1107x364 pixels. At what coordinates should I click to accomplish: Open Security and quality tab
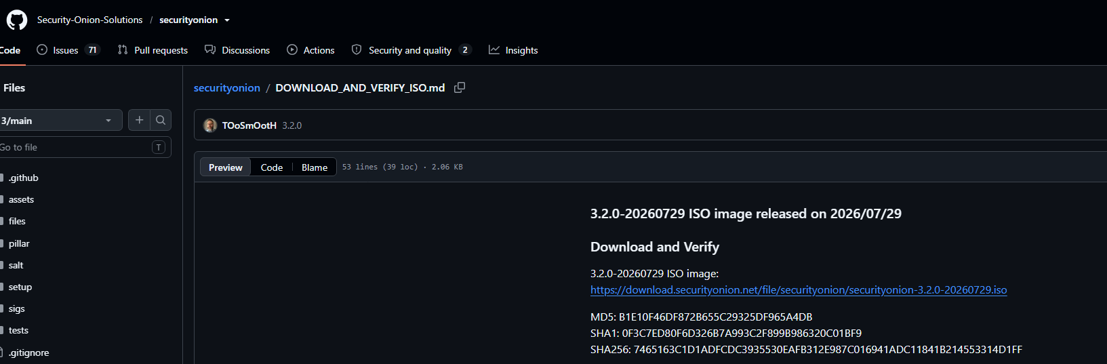tap(411, 50)
